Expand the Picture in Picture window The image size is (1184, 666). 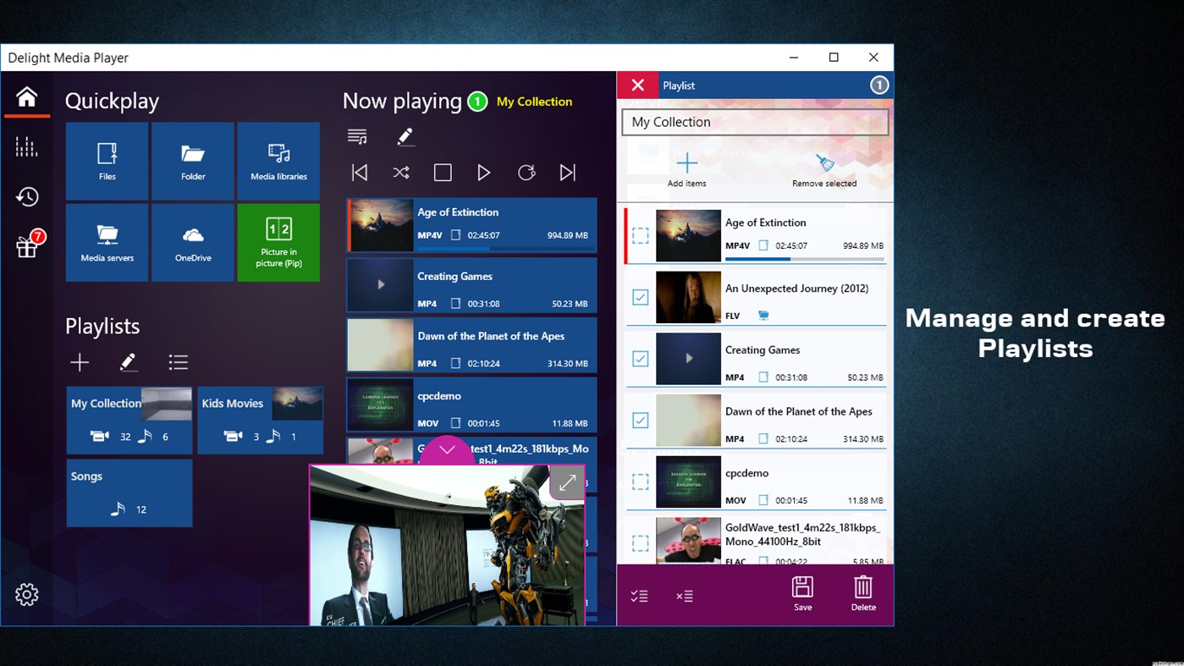(x=566, y=482)
